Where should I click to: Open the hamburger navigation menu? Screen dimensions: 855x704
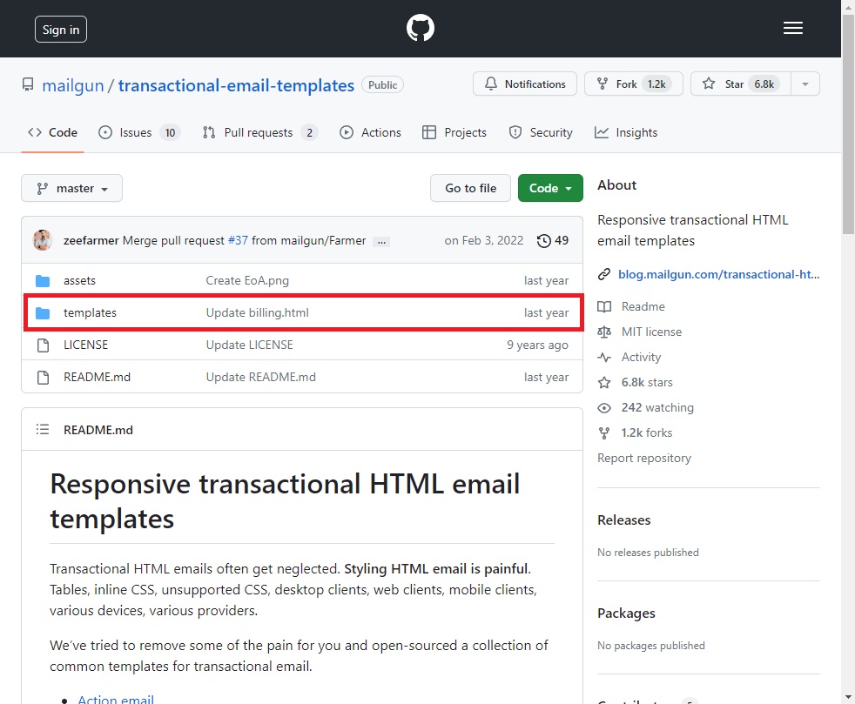pyautogui.click(x=793, y=29)
